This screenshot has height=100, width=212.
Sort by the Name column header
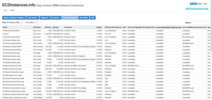pyautogui.click(x=17, y=27)
